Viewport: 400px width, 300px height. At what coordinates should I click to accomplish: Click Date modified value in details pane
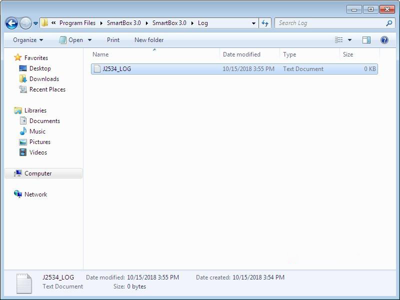point(153,277)
